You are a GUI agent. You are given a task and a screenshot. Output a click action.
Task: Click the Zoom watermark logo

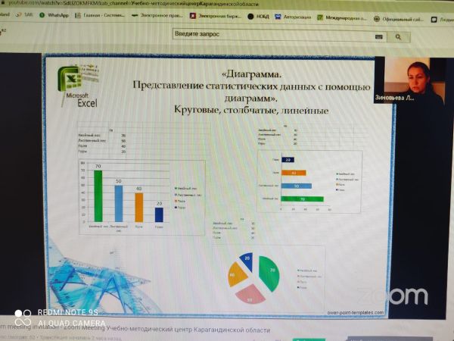click(393, 295)
